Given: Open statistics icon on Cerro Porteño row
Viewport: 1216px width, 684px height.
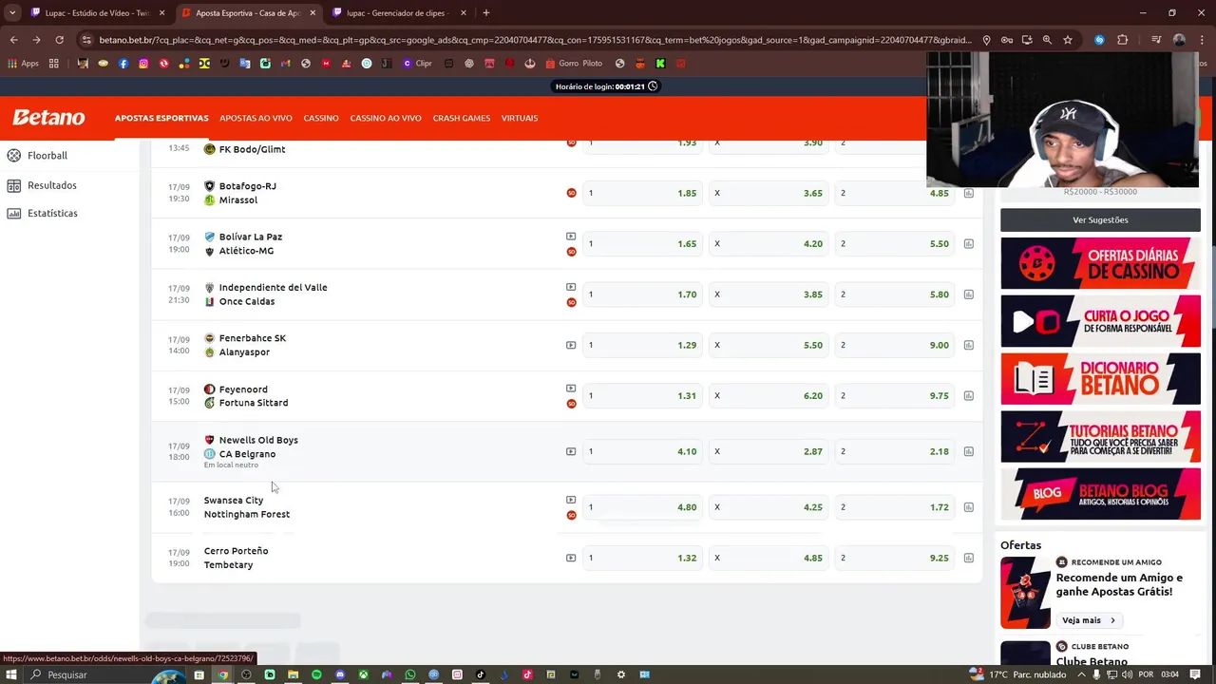Looking at the screenshot, I should [x=968, y=558].
